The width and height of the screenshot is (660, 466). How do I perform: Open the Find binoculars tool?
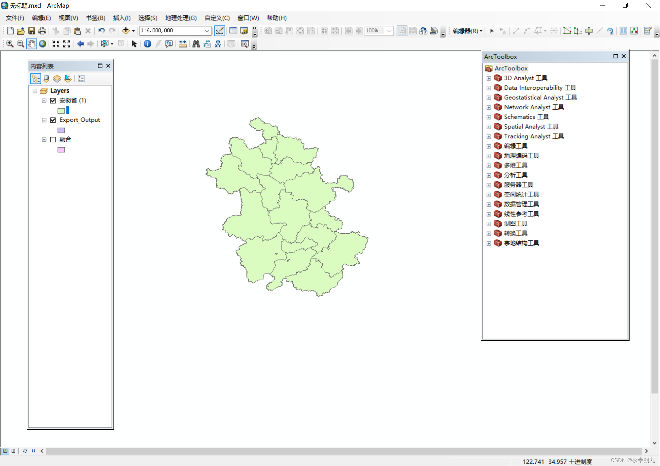(x=196, y=44)
